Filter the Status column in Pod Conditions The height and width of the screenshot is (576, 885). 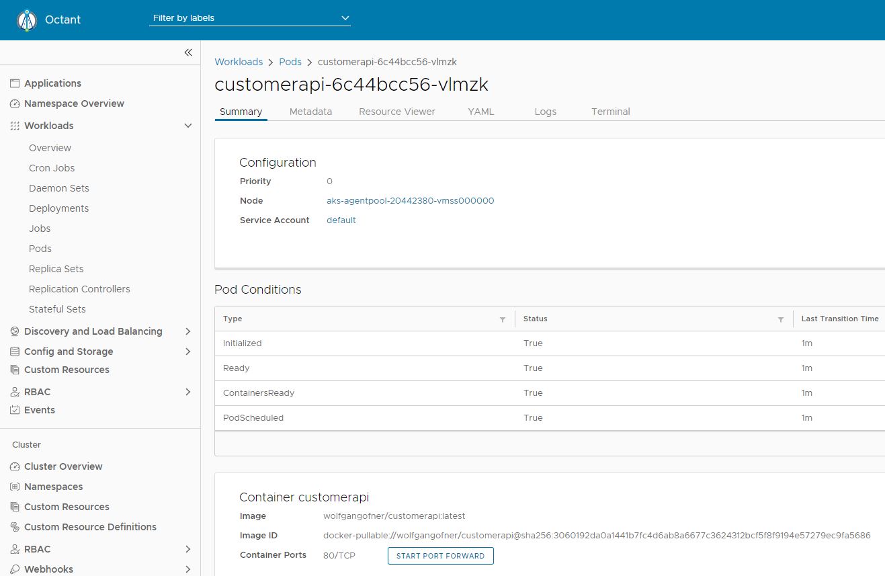pos(780,319)
